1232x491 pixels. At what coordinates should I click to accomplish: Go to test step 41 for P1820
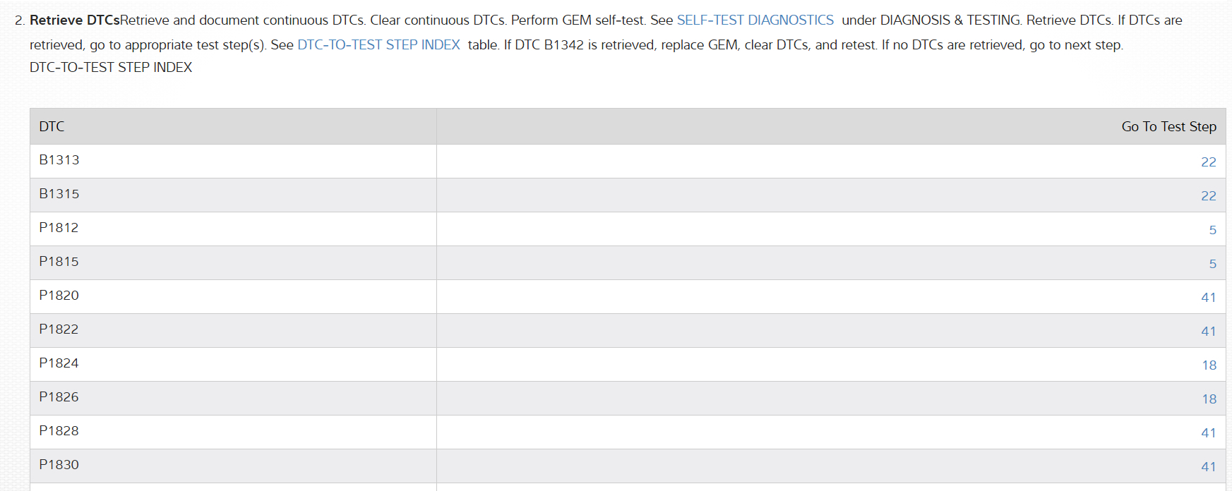[x=1208, y=298]
